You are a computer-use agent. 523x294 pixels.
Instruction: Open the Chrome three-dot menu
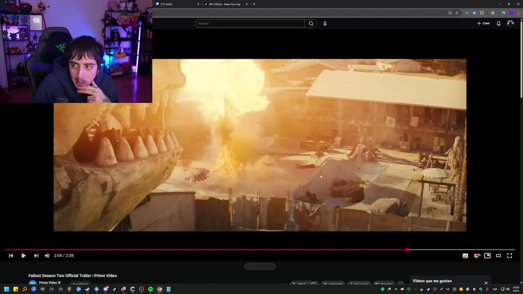519,13
